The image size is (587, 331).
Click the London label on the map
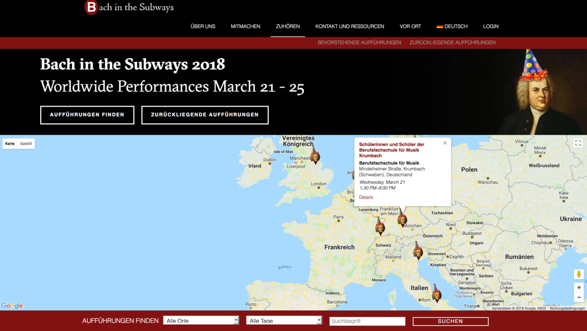pos(319,184)
